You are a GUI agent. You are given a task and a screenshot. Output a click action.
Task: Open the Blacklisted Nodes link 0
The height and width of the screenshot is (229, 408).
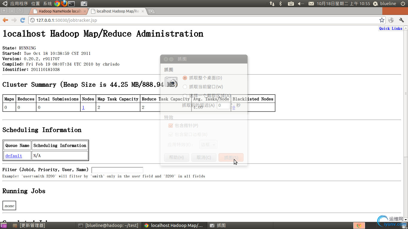(234, 107)
